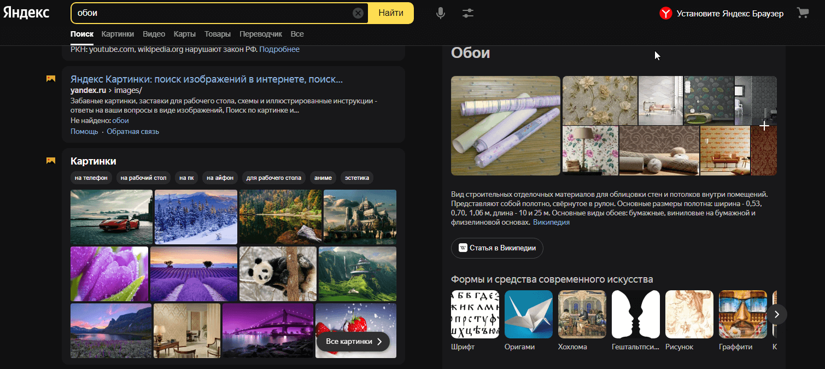Image resolution: width=825 pixels, height=369 pixels.
Task: Click the red Yandex Browser logo icon
Action: click(665, 13)
